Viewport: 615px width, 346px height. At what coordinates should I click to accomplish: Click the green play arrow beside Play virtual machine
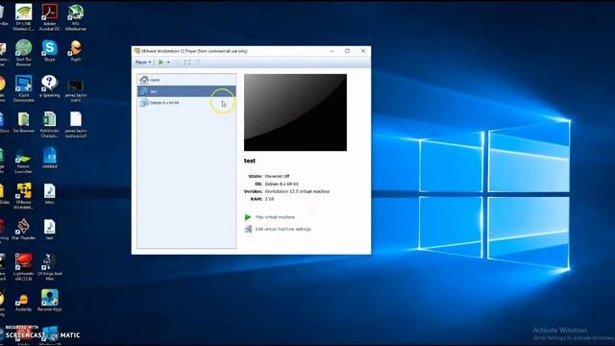[x=248, y=217]
